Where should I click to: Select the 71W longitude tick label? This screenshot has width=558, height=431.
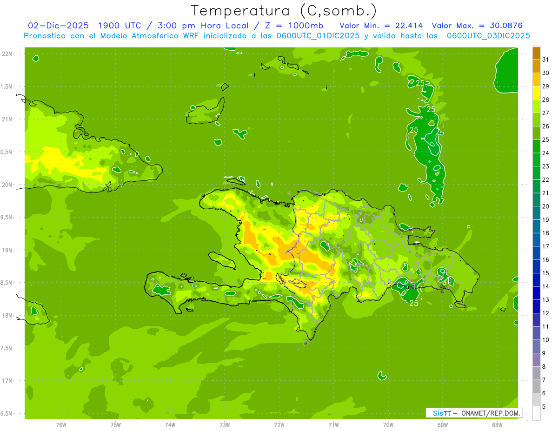tap(333, 425)
